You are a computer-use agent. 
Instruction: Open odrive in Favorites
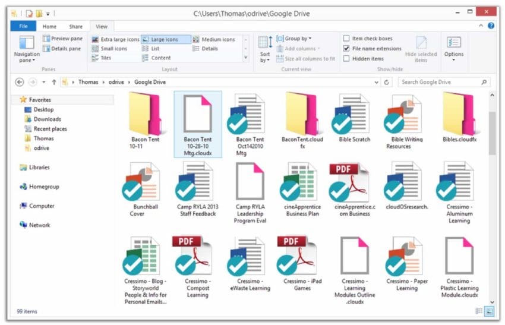point(42,148)
